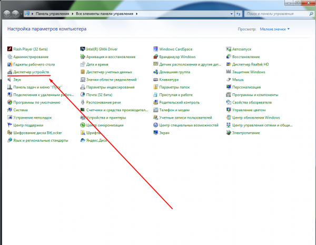Click the Архивация и восстановление icon
Image resolution: width=316 pixels, height=245 pixels.
(x=83, y=57)
